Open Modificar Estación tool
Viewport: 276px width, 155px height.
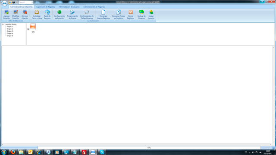pos(16,14)
